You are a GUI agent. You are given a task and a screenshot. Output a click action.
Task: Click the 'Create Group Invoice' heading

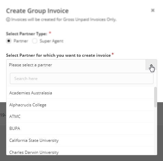tap(37, 11)
